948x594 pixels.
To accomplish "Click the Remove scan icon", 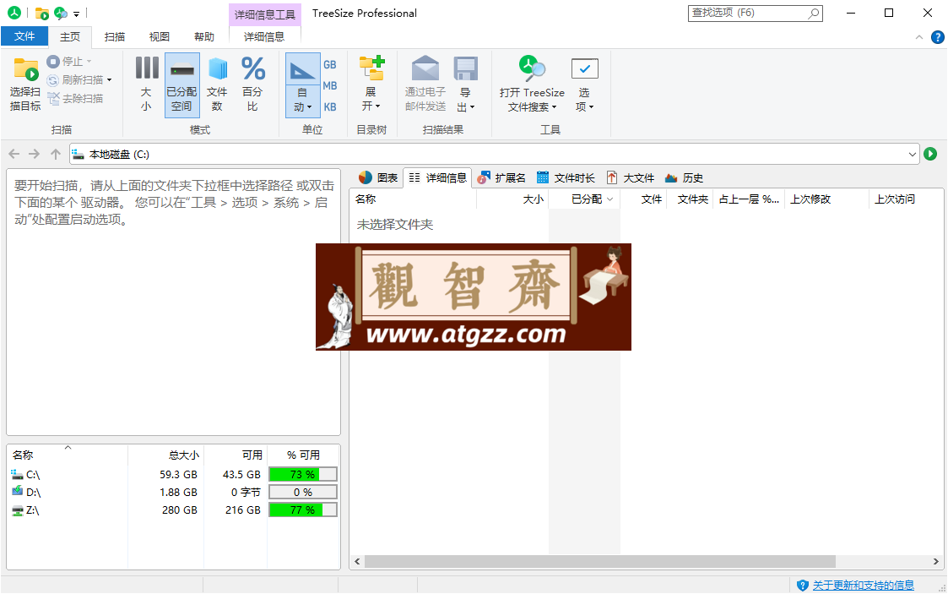I will coord(53,98).
